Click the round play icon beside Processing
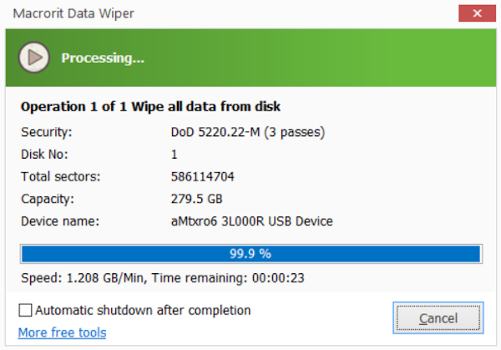The image size is (501, 350). (x=34, y=58)
